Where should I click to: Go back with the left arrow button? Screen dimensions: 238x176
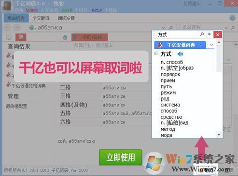coord(7,27)
